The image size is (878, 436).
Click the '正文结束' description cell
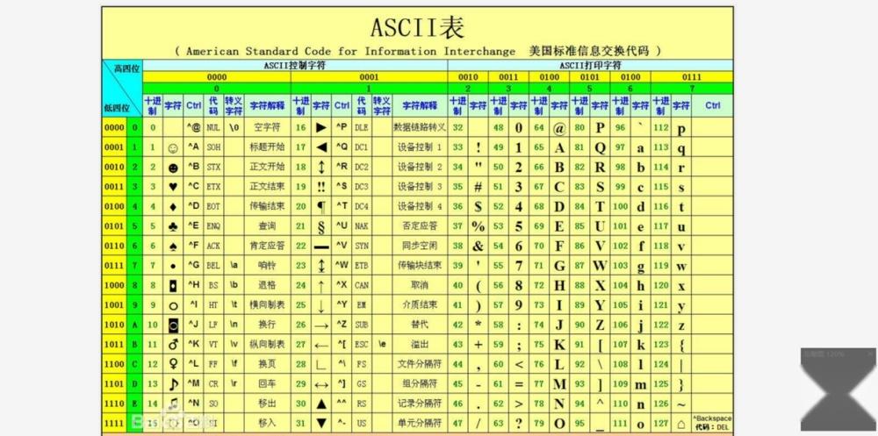click(267, 186)
